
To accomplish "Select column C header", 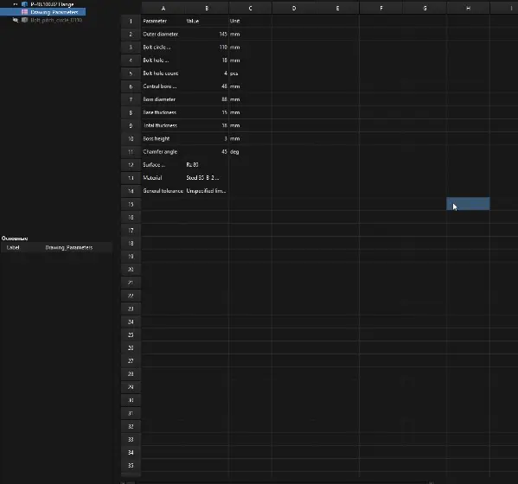I will pyautogui.click(x=250, y=9).
